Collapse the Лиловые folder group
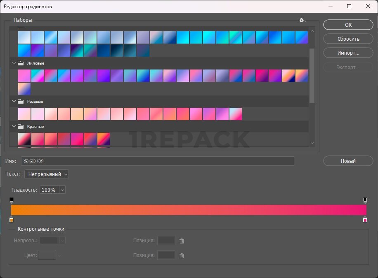Screen dimensions: 378x278 click(x=14, y=63)
